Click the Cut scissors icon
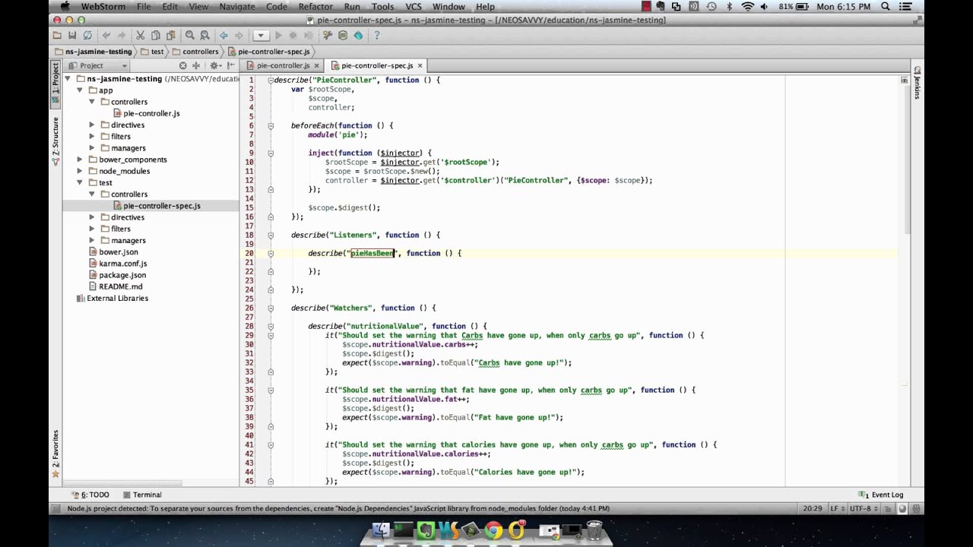Screen dimensions: 973x547 (x=141, y=36)
